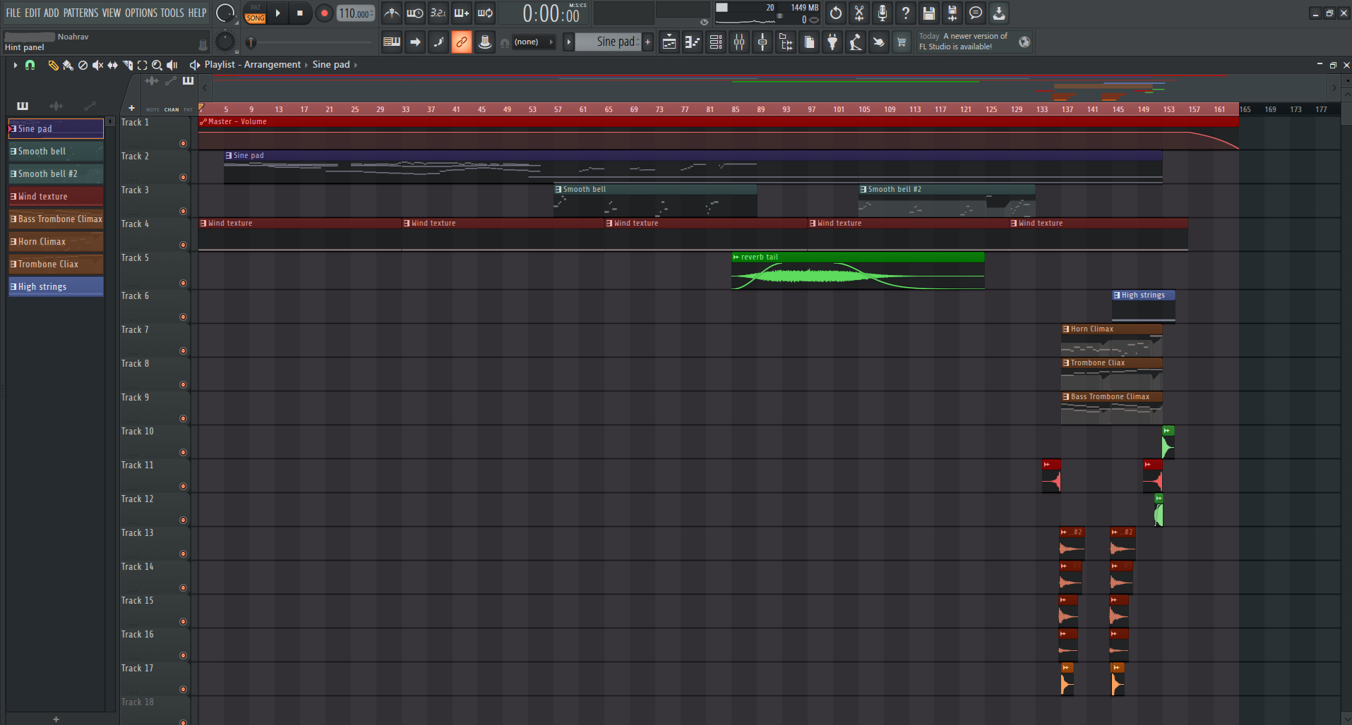The width and height of the screenshot is (1352, 725).
Task: Toggle the metronome
Action: pyautogui.click(x=392, y=13)
